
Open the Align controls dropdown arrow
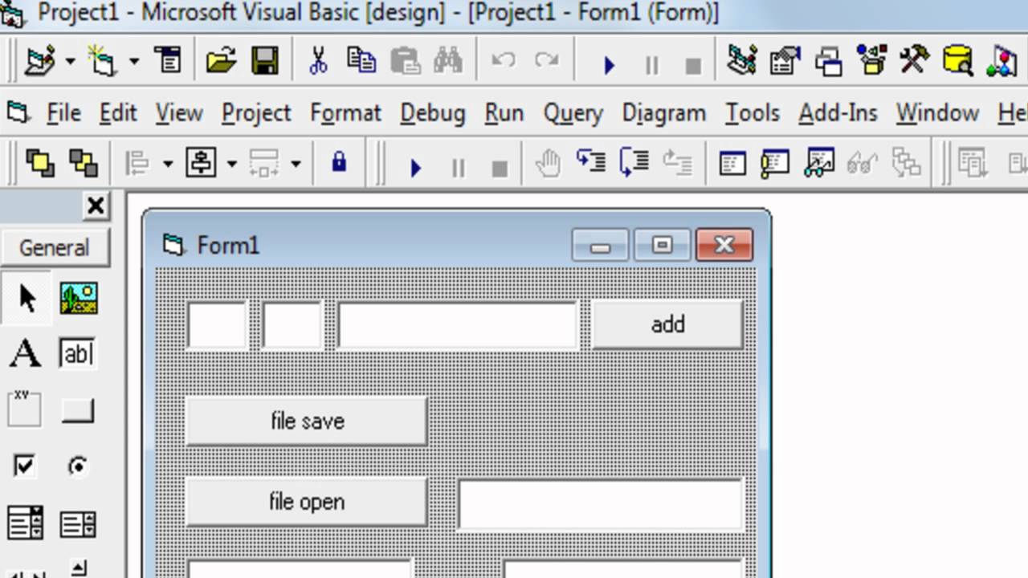(167, 164)
